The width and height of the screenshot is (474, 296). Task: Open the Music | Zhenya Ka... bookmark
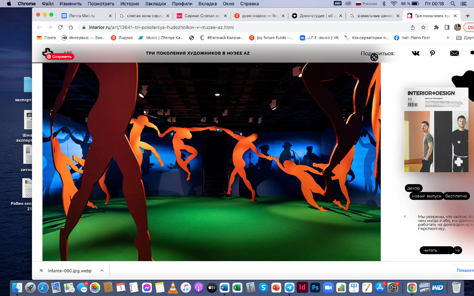point(161,38)
